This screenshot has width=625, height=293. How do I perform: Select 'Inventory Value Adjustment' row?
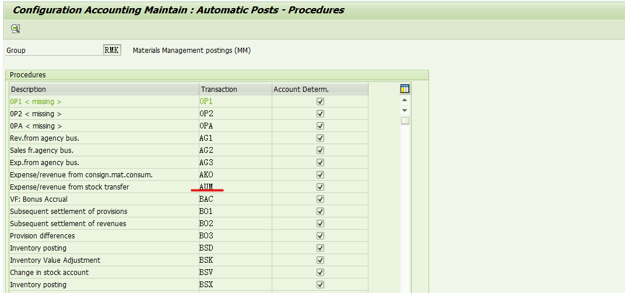[x=104, y=260]
